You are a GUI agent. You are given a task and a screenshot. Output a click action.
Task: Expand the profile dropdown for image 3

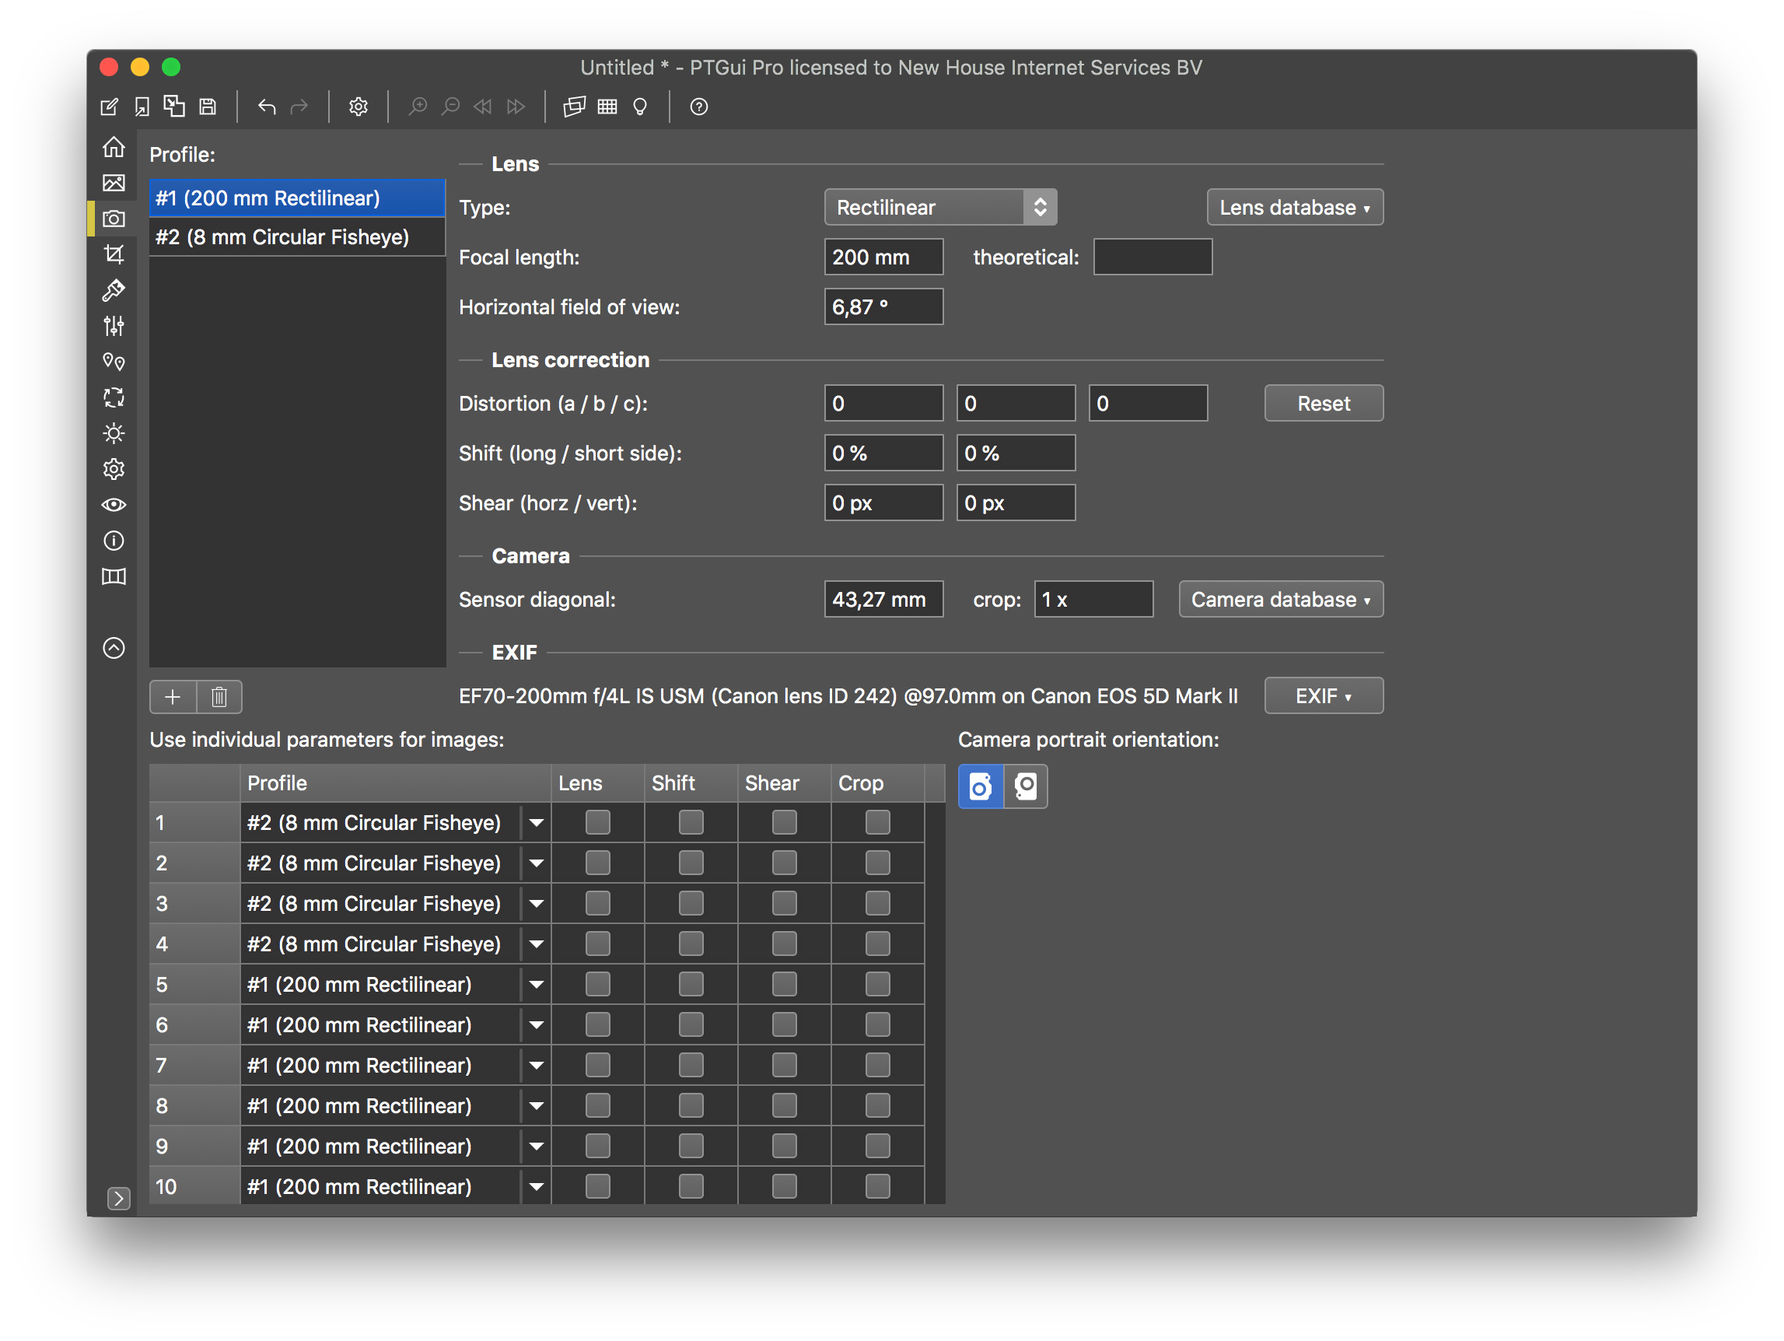[x=536, y=903]
